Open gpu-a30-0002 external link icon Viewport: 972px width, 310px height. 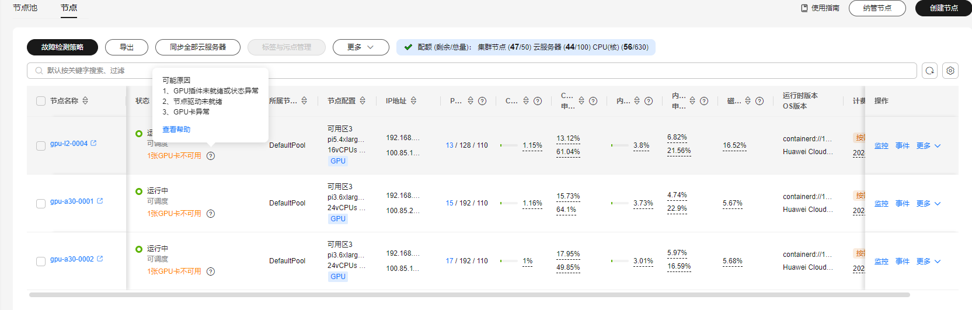coord(100,259)
